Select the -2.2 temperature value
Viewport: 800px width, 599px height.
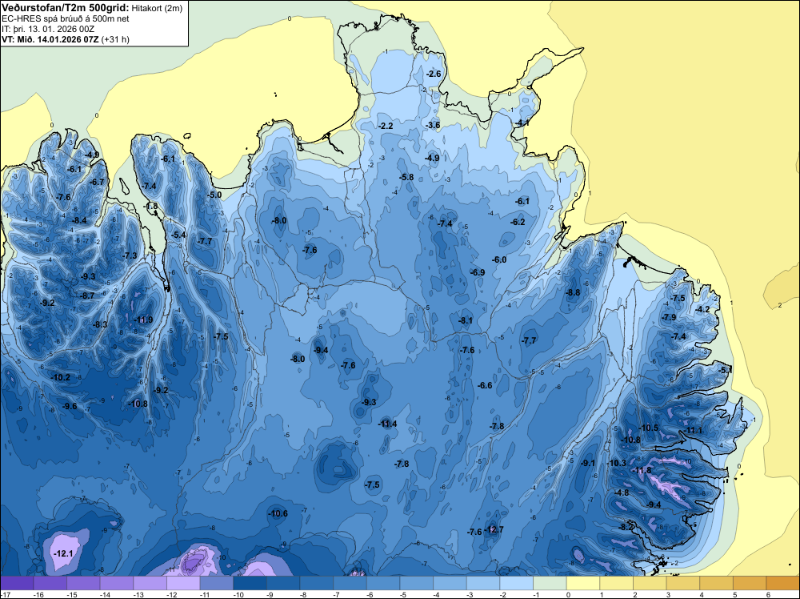pyautogui.click(x=386, y=127)
